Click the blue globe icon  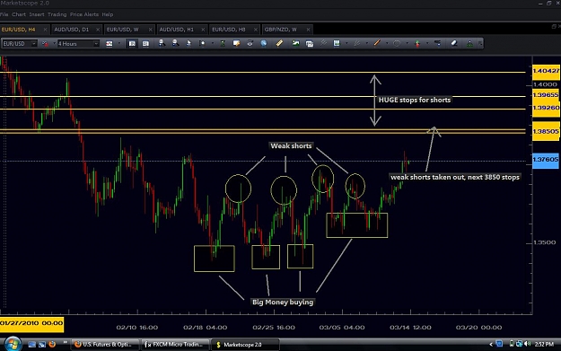click(264, 43)
